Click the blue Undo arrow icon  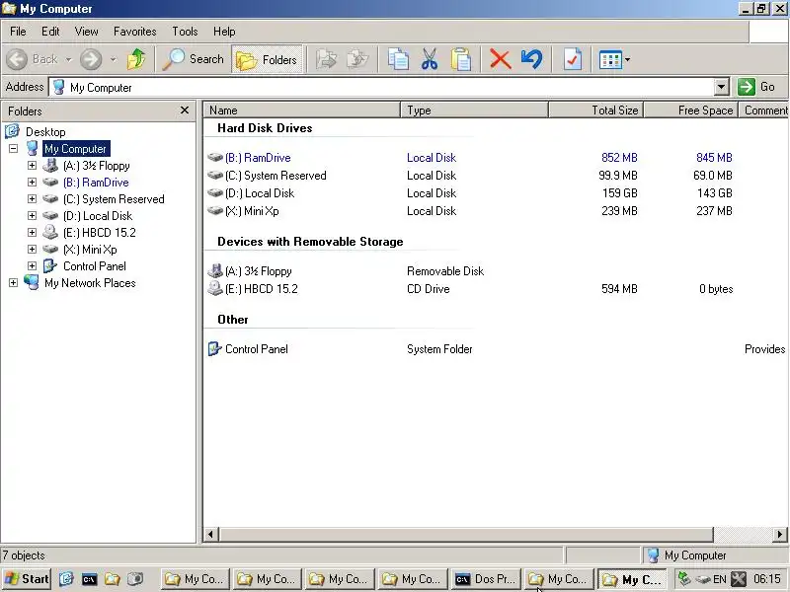532,59
